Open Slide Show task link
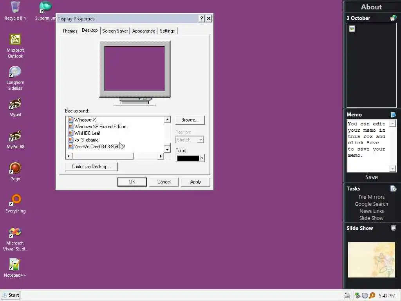The height and width of the screenshot is (301, 401). 371,218
